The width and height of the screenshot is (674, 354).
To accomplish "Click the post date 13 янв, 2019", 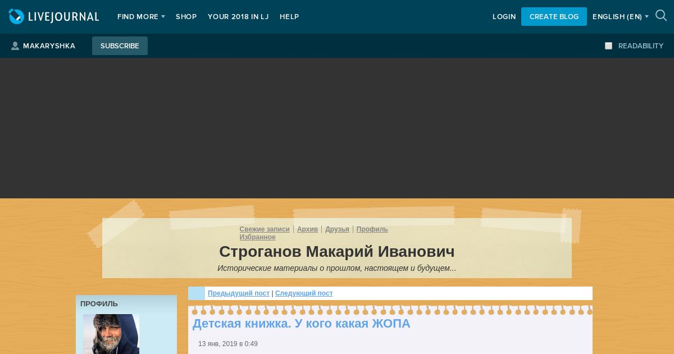I will (x=228, y=344).
